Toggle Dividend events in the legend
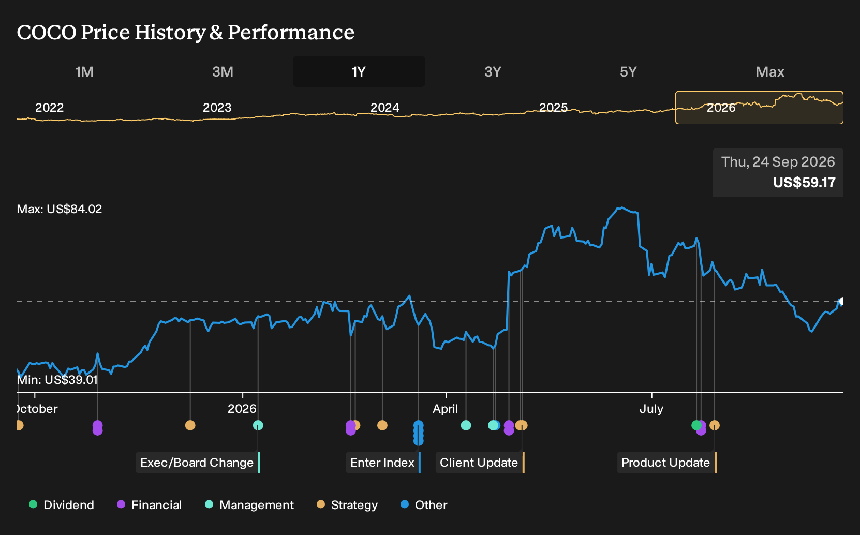The image size is (860, 535). coord(62,505)
